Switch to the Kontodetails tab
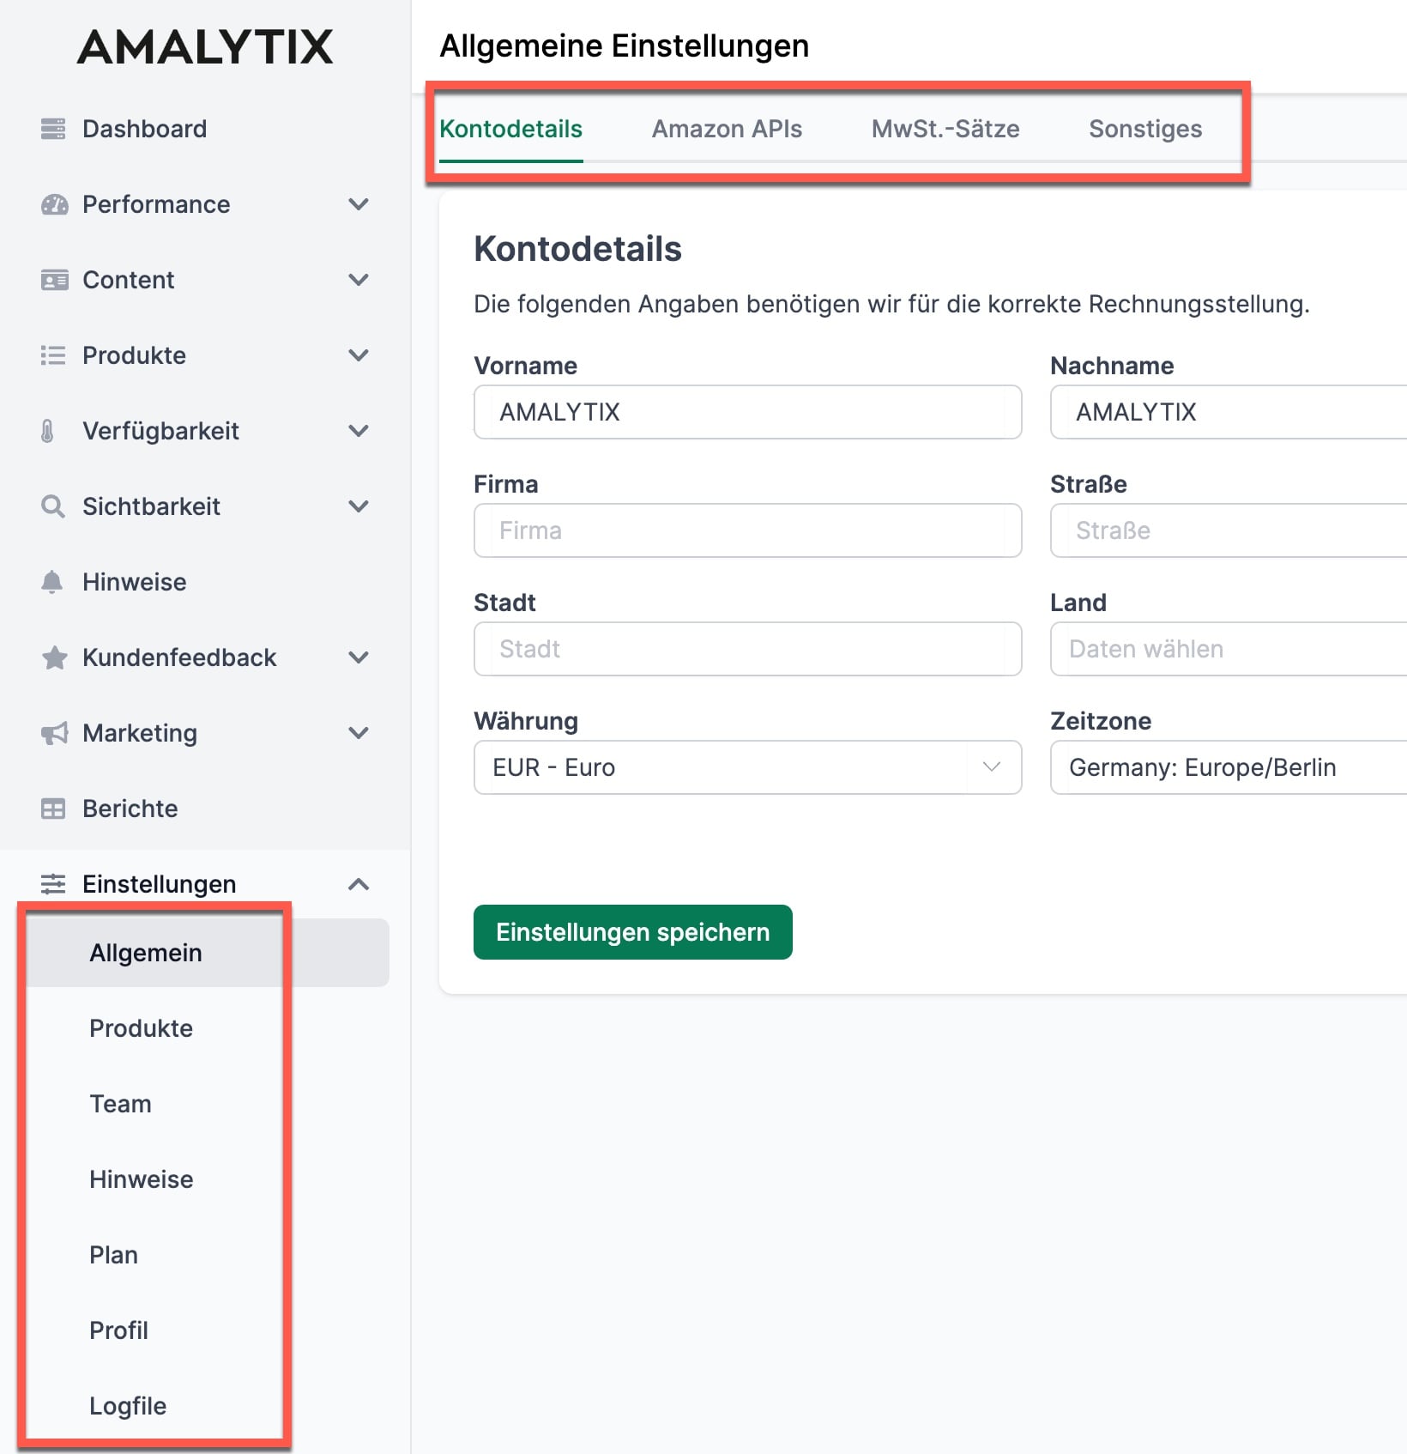 click(510, 129)
